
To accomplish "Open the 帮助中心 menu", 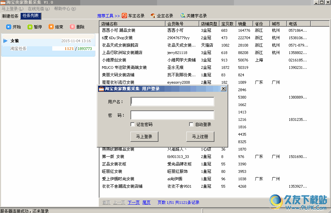I will (x=65, y=9).
